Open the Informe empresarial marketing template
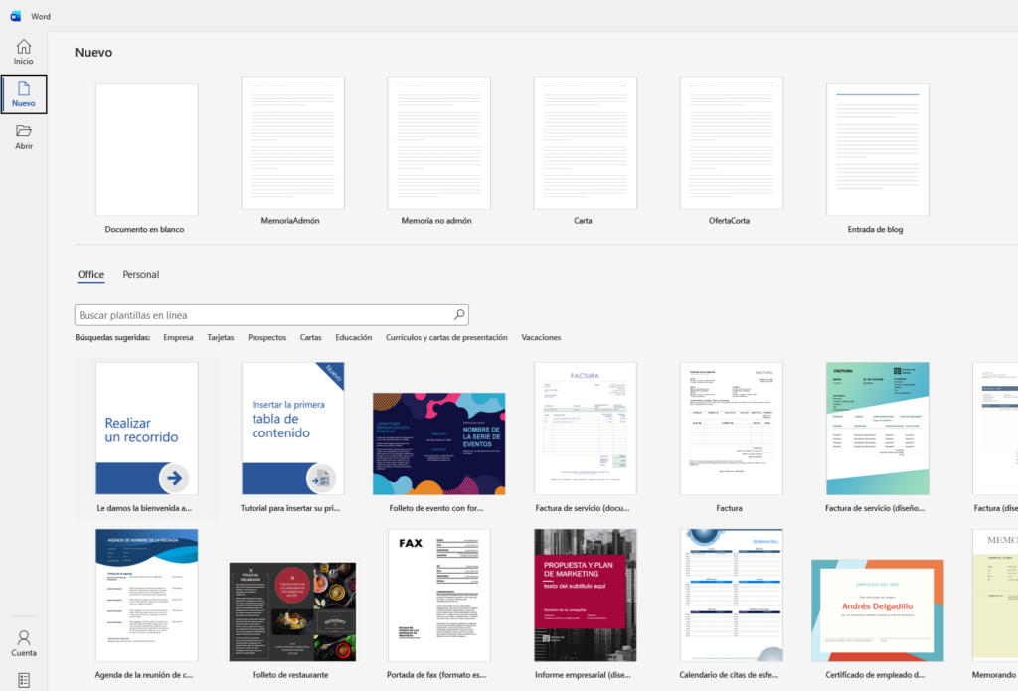This screenshot has width=1018, height=691. pos(585,595)
